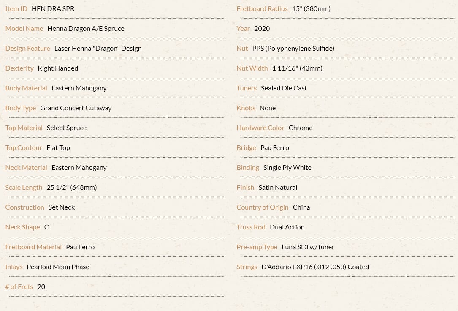The width and height of the screenshot is (458, 311).
Task: Click the Scale Length label
Action: click(24, 188)
